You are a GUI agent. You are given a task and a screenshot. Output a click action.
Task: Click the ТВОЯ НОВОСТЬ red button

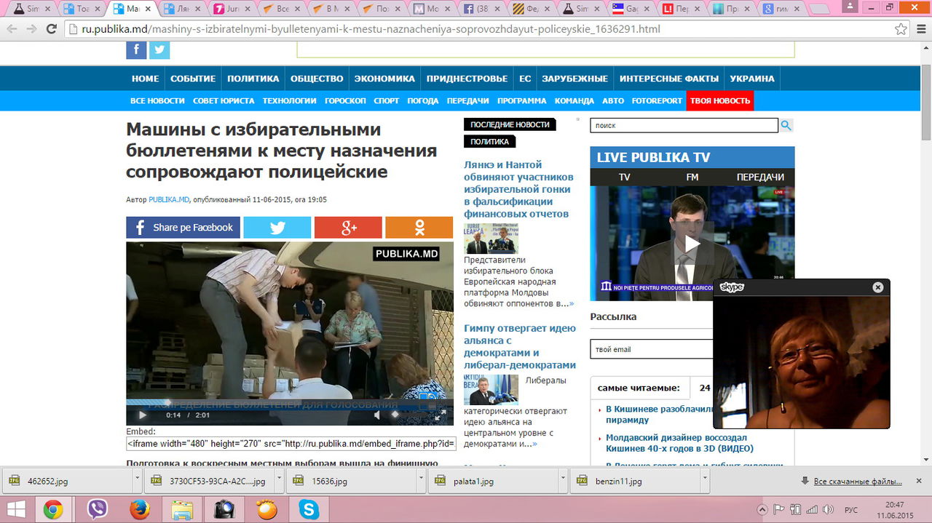coord(720,101)
